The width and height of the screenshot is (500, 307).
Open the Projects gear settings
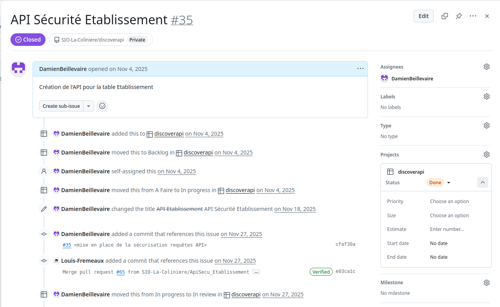point(487,154)
